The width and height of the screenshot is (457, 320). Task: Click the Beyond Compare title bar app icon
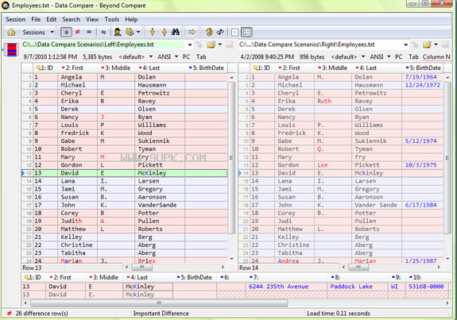pos(6,6)
